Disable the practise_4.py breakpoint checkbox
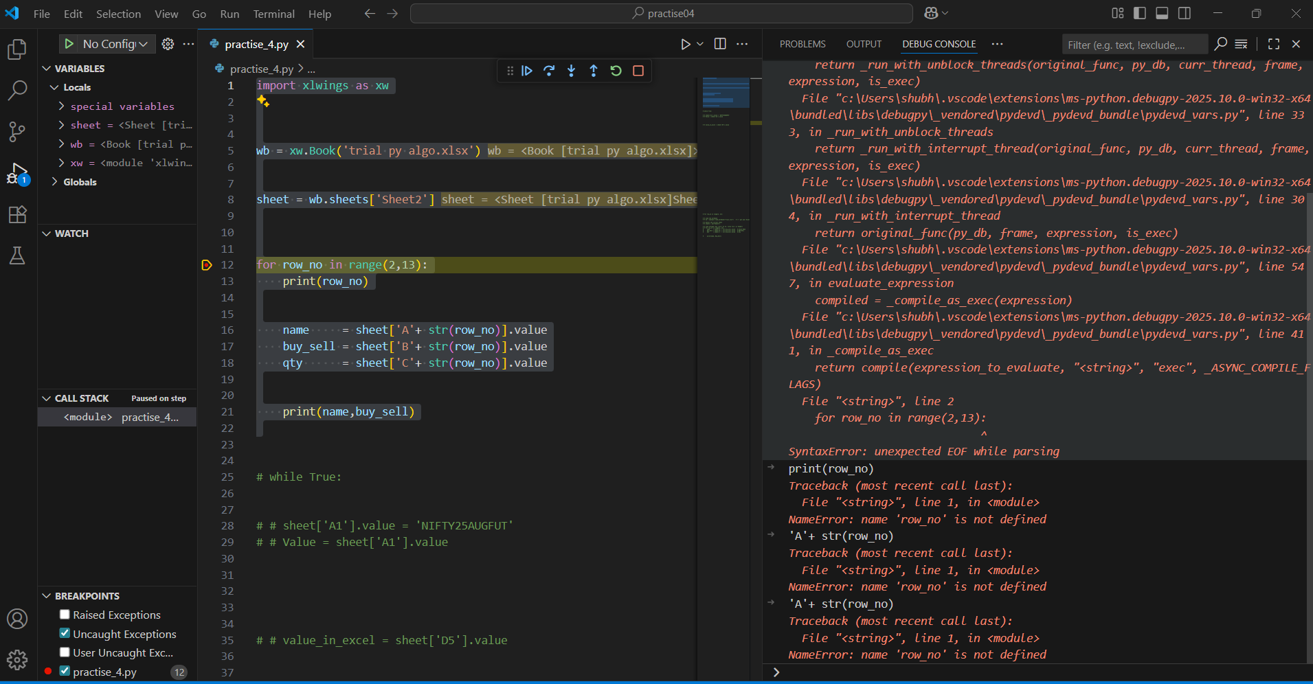 click(x=65, y=671)
